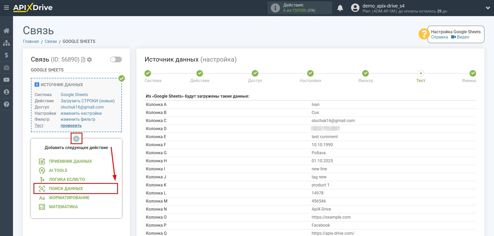
Task: Open the hamburger menu at top left
Action: pyautogui.click(x=6, y=8)
